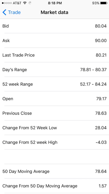
Task: Select the Market data title
Action: (x=54, y=12)
